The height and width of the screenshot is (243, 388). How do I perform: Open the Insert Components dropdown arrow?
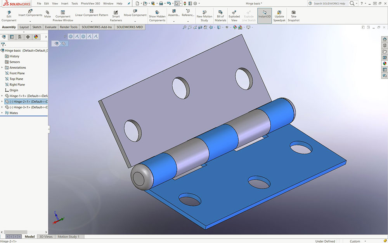(30, 21)
